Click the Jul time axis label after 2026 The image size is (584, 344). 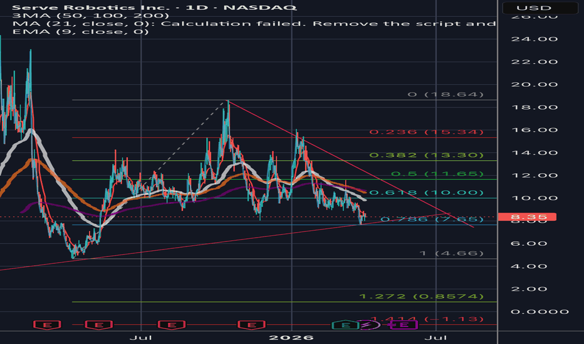click(435, 338)
